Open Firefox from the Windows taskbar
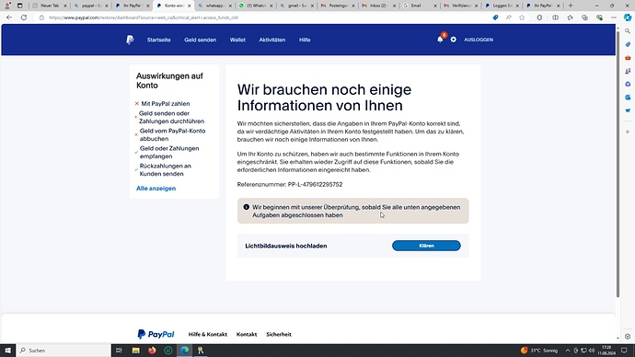 (x=152, y=351)
